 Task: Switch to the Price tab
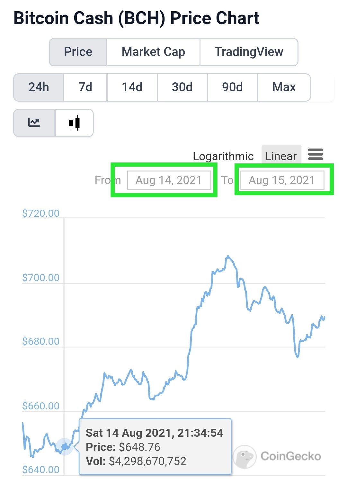78,52
